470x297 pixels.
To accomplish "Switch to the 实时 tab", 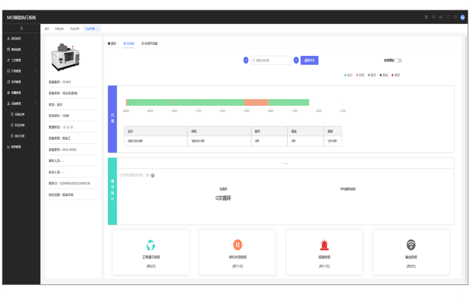I will click(112, 44).
